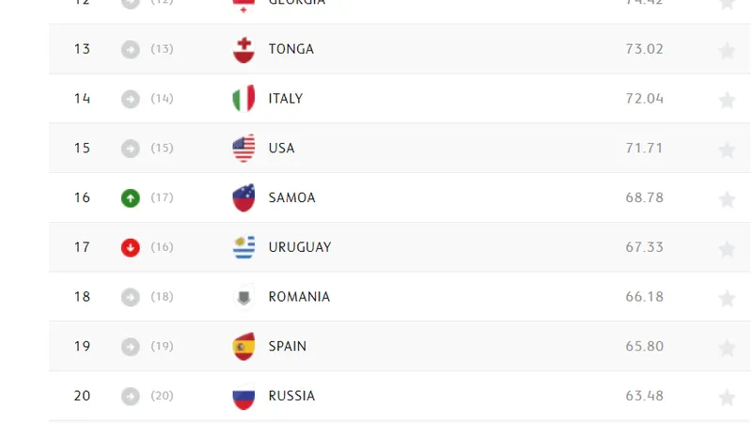Click the red down arrow beside Uruguay
This screenshot has height=423, width=752.
[131, 247]
